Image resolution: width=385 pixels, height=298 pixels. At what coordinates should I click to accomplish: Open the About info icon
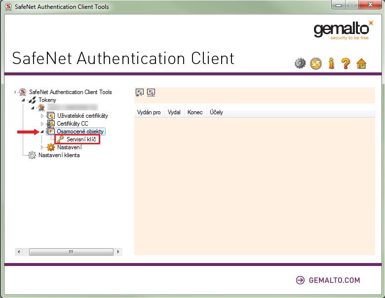coord(331,63)
